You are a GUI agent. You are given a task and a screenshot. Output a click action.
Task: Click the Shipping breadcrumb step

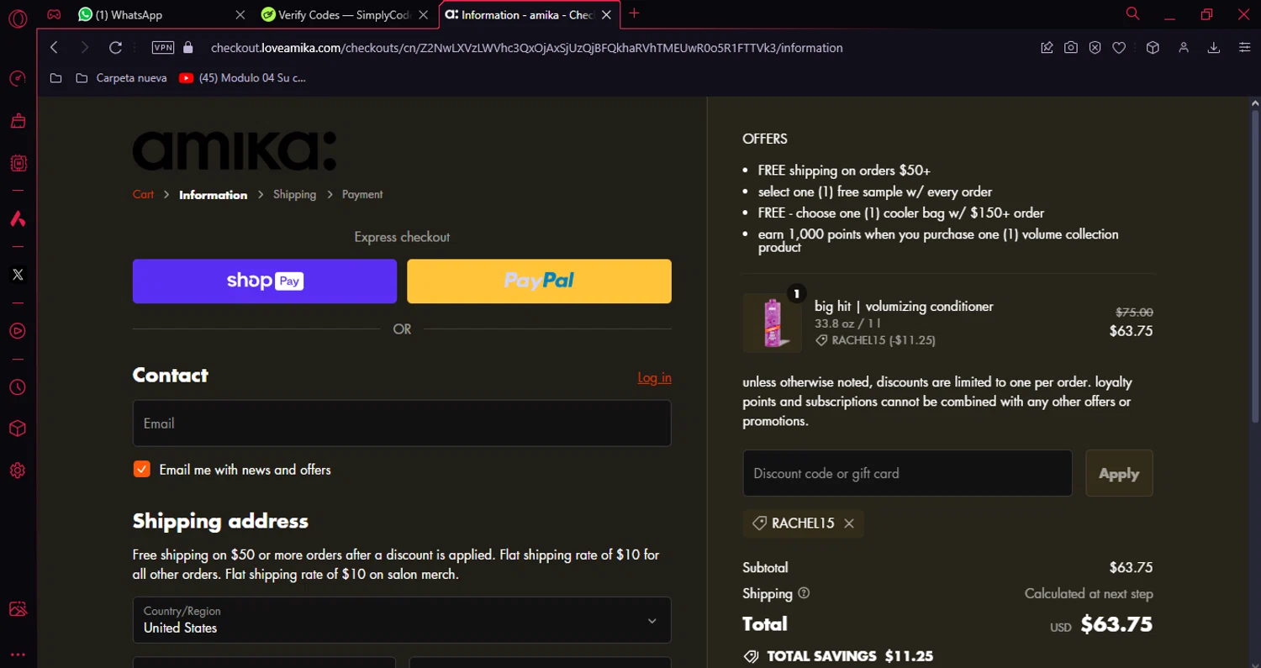tap(294, 194)
